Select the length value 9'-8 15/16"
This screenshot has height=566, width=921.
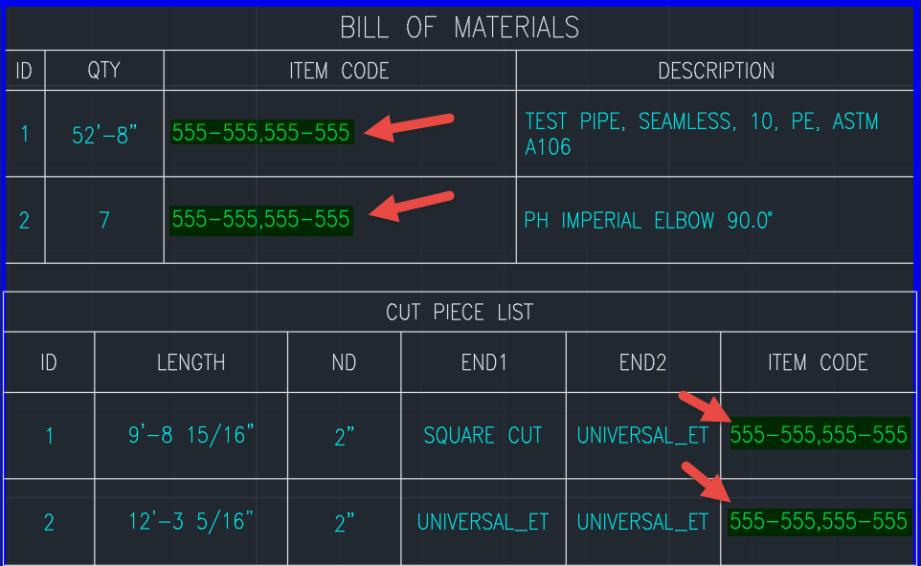pyautogui.click(x=190, y=435)
